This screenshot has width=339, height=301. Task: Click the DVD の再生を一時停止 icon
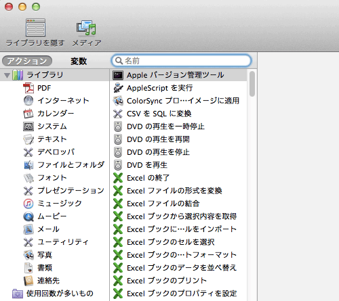118,126
